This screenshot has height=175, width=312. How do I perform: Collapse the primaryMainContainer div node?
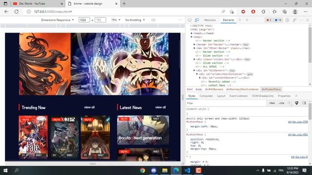pyautogui.click(x=197, y=74)
